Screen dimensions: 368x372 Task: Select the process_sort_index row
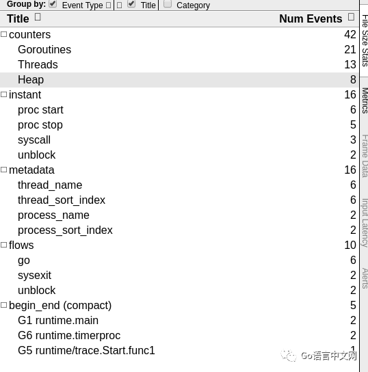pos(179,230)
